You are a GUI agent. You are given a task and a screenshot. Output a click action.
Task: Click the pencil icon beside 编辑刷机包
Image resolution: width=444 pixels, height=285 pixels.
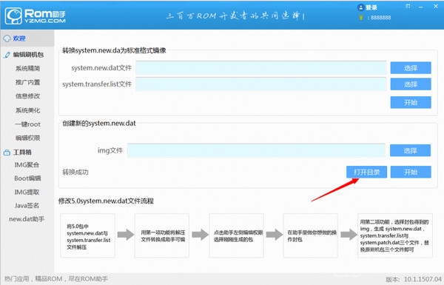[x=7, y=55]
